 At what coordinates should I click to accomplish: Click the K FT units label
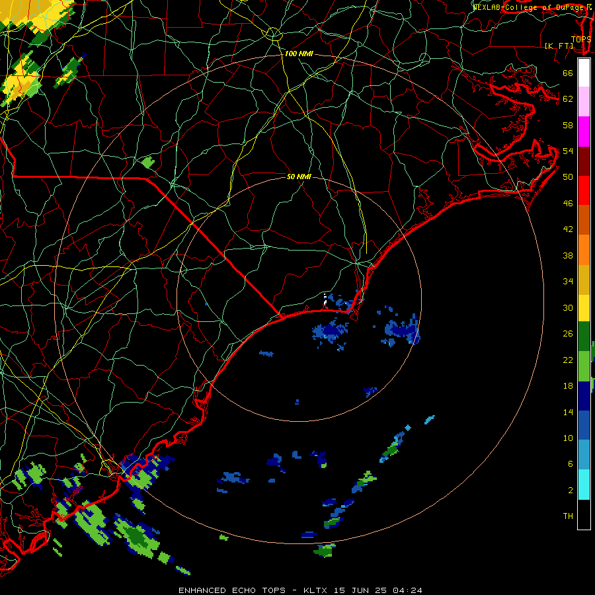[559, 46]
